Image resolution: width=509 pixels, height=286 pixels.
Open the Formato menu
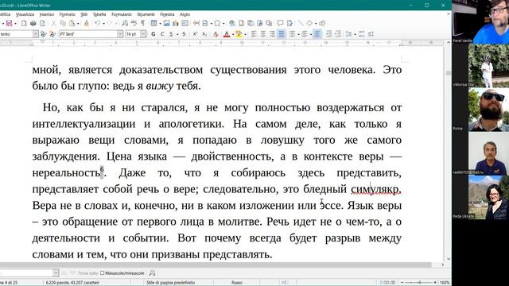coord(67,14)
